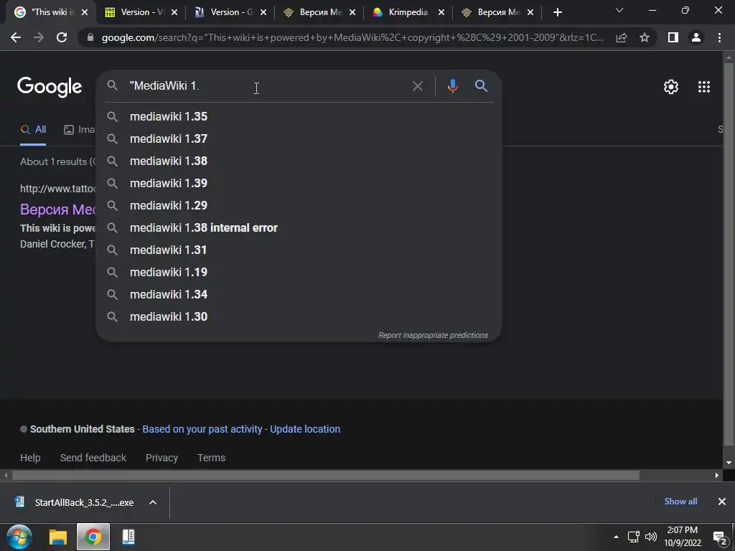Open File Explorer from taskbar

pyautogui.click(x=58, y=537)
